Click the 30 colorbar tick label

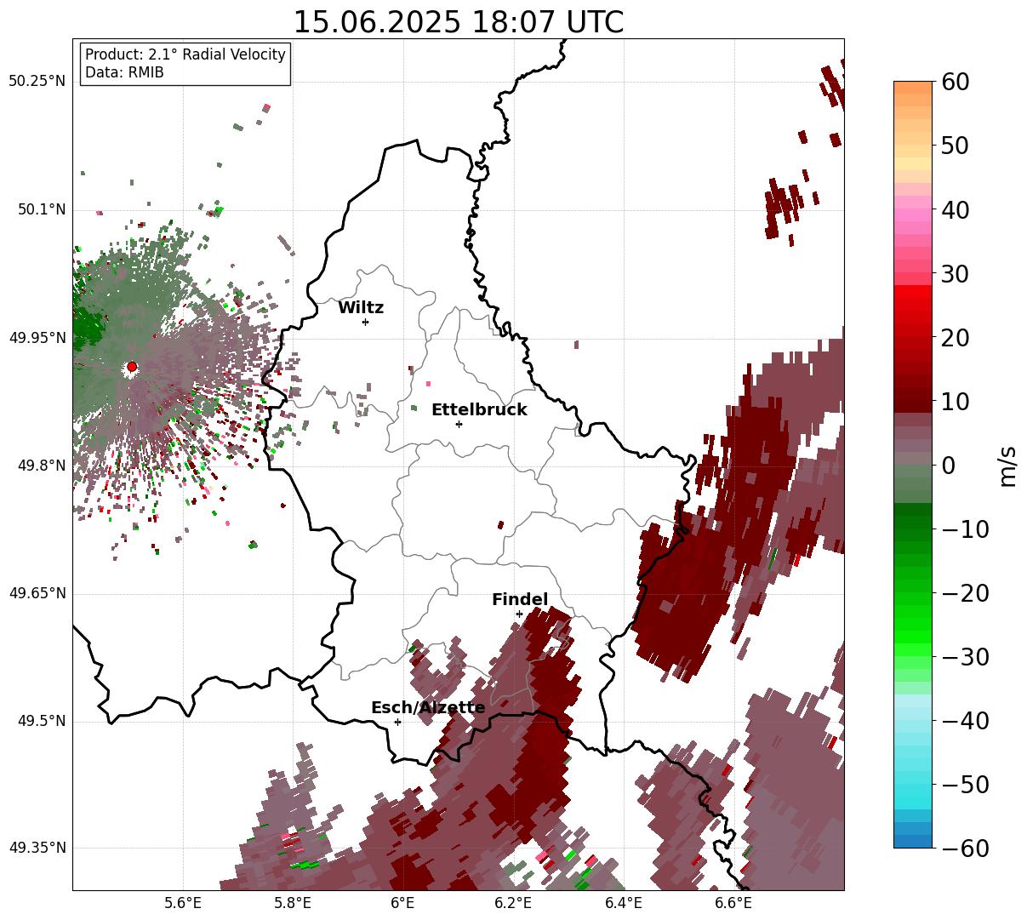[x=956, y=274]
